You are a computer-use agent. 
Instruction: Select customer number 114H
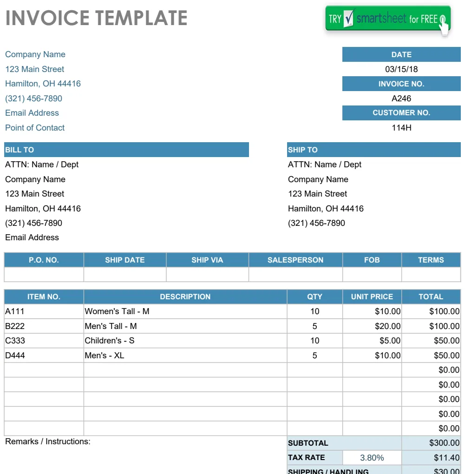pos(401,128)
